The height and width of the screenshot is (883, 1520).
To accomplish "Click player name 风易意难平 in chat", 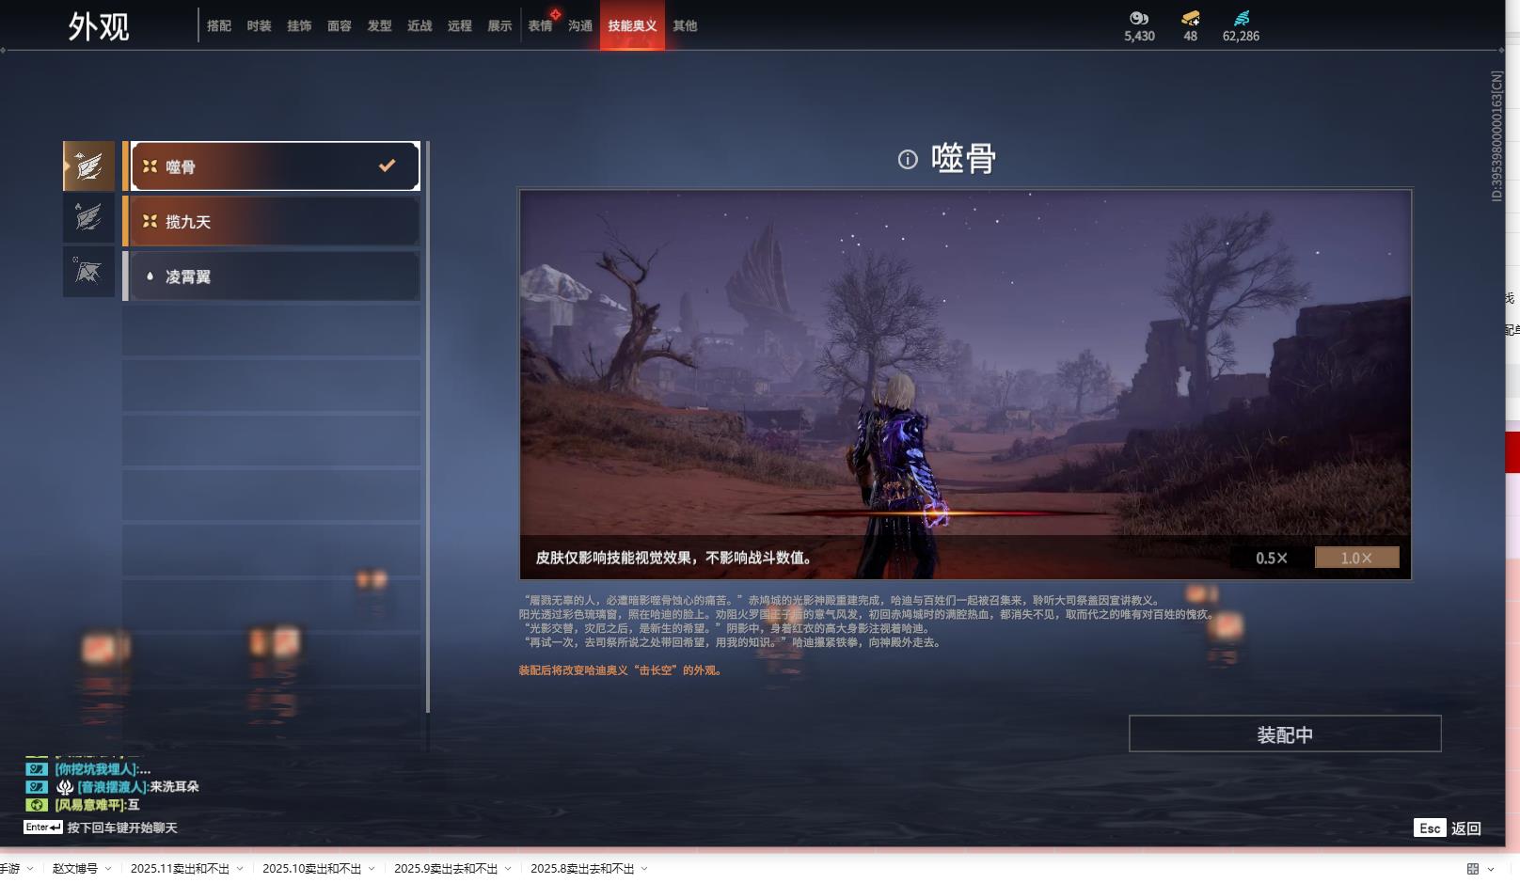I will (89, 805).
